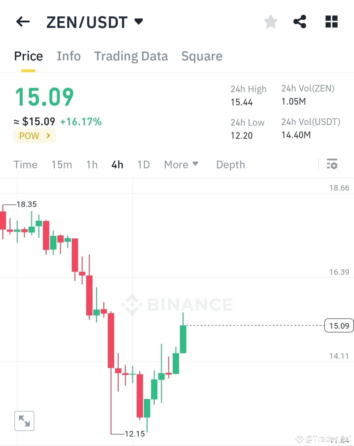Enable the 15m interval view

click(62, 164)
